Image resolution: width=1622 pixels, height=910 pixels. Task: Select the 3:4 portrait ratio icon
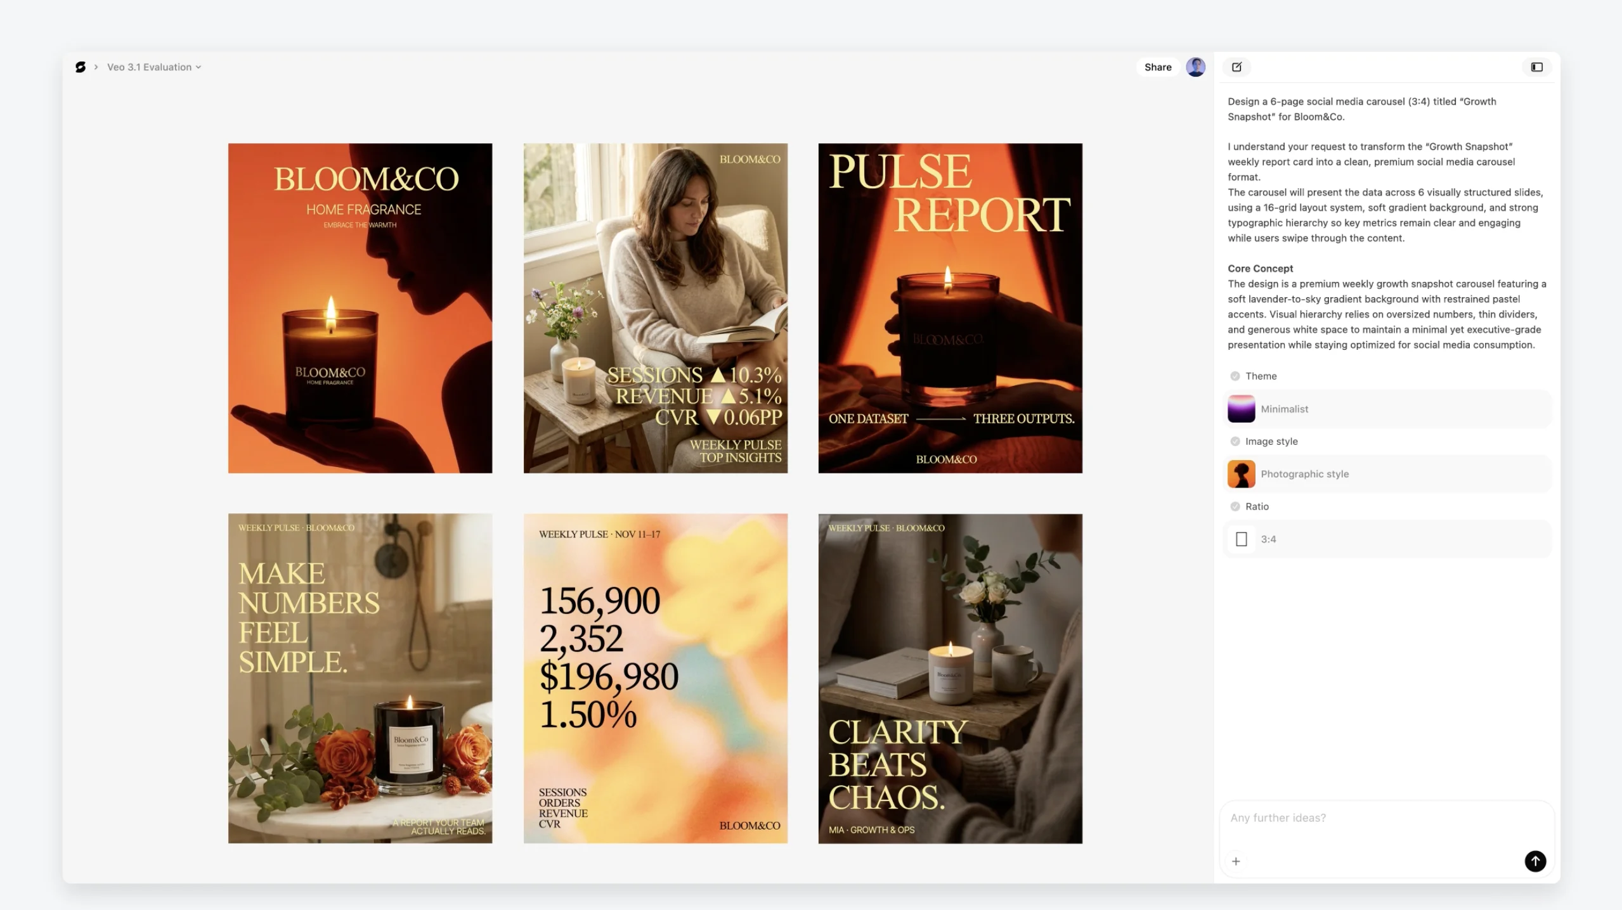click(x=1242, y=539)
